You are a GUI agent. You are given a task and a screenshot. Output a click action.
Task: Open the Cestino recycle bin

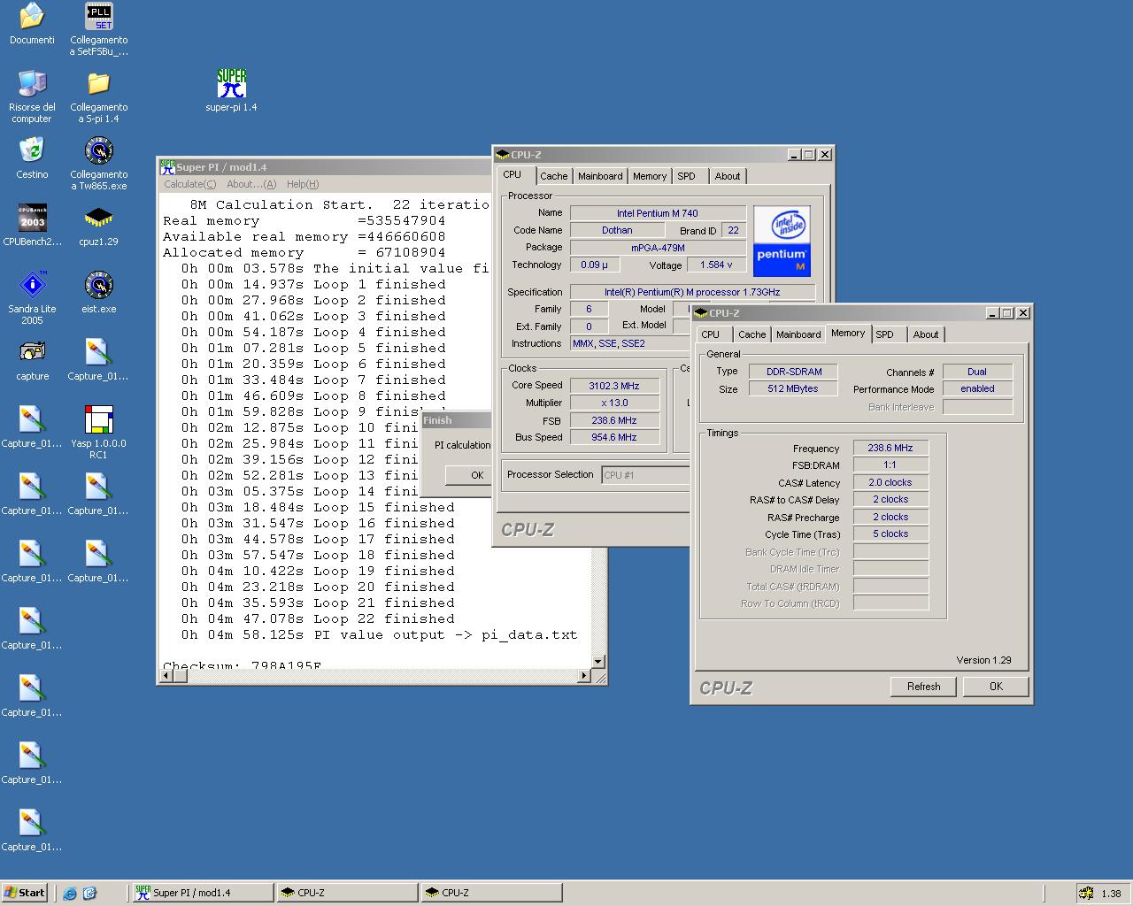click(32, 150)
